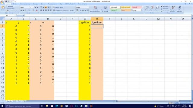Open Find & Select (Найти и выделить)
Screen dimensions: 193x108
point(180,9)
